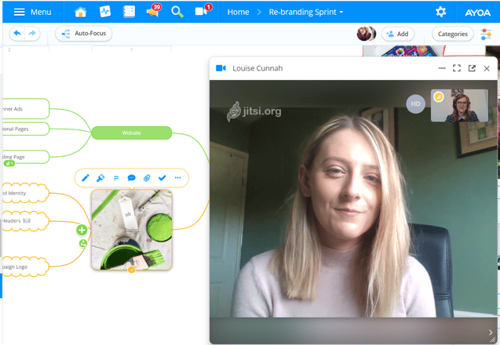Open the Home dashboard house icon
This screenshot has height=345, width=500.
(80, 12)
